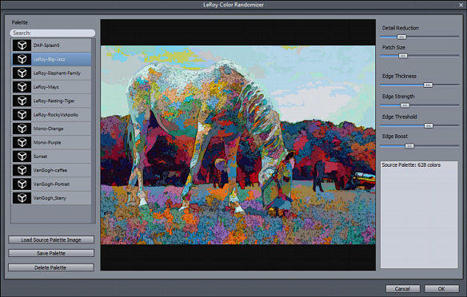
Task: Click the Edge Thickness slider handle
Action: coord(428,85)
